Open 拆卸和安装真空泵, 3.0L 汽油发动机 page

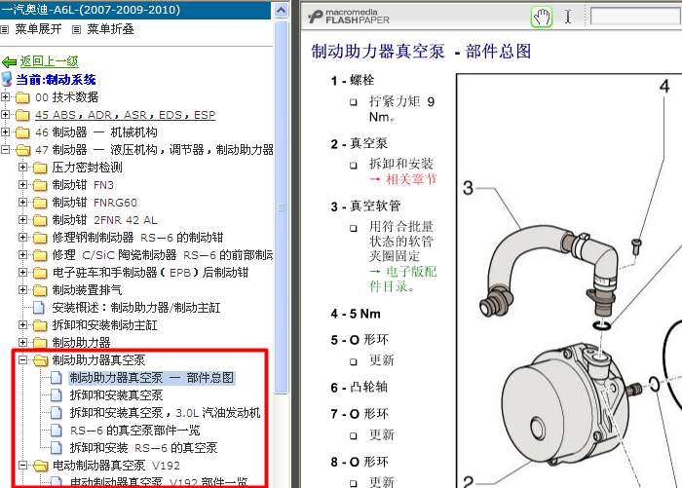[165, 413]
